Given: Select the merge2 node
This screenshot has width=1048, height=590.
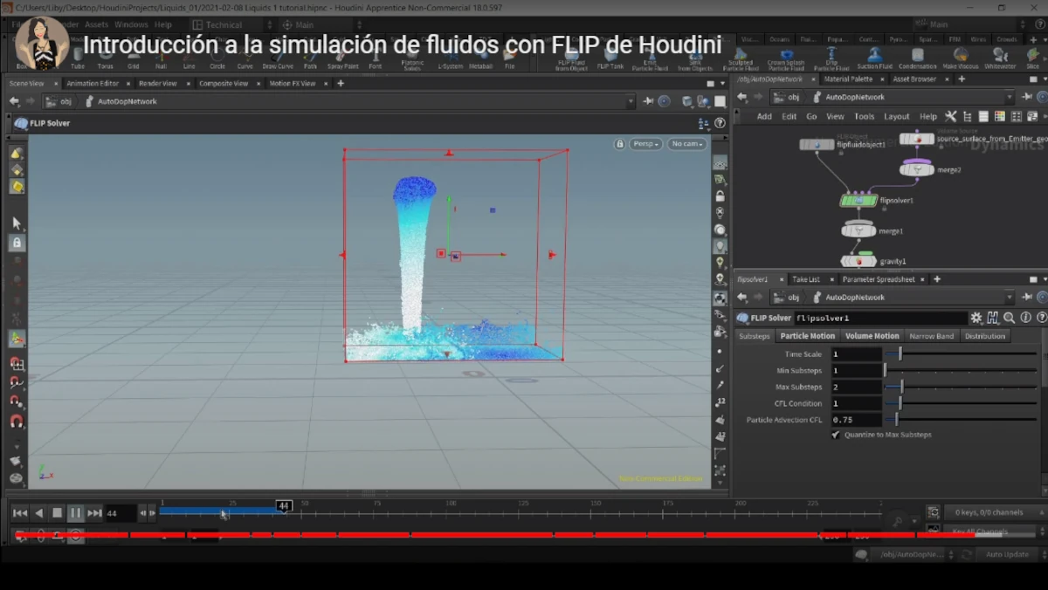Looking at the screenshot, I should point(917,169).
